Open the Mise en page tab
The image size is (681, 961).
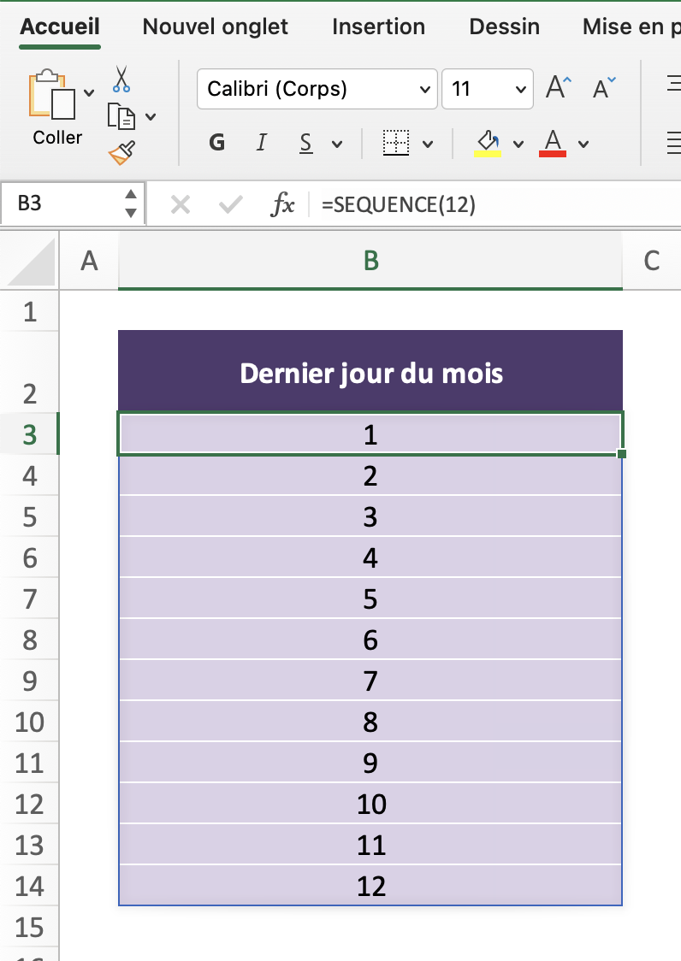pyautogui.click(x=631, y=27)
